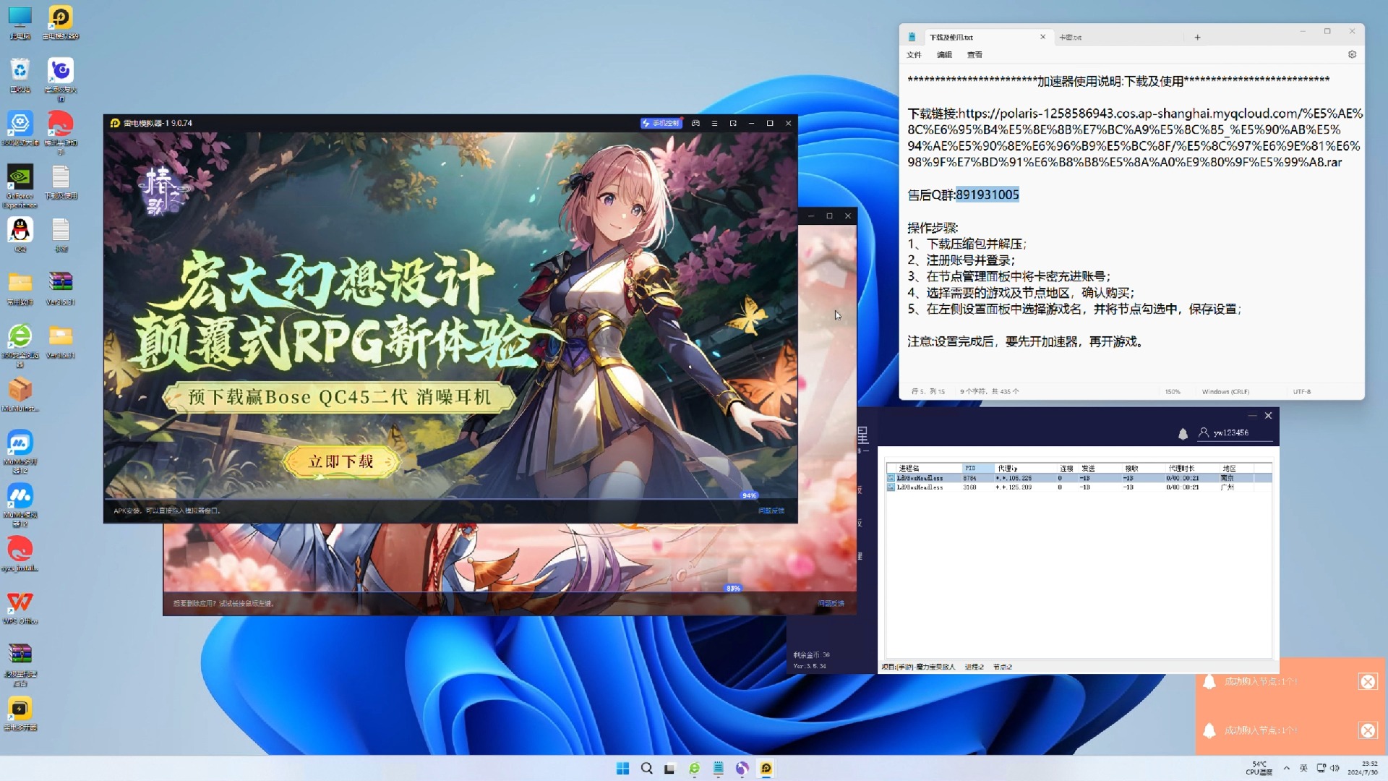Open the 360驱动大师 desktop icon
The width and height of the screenshot is (1388, 781).
click(20, 129)
